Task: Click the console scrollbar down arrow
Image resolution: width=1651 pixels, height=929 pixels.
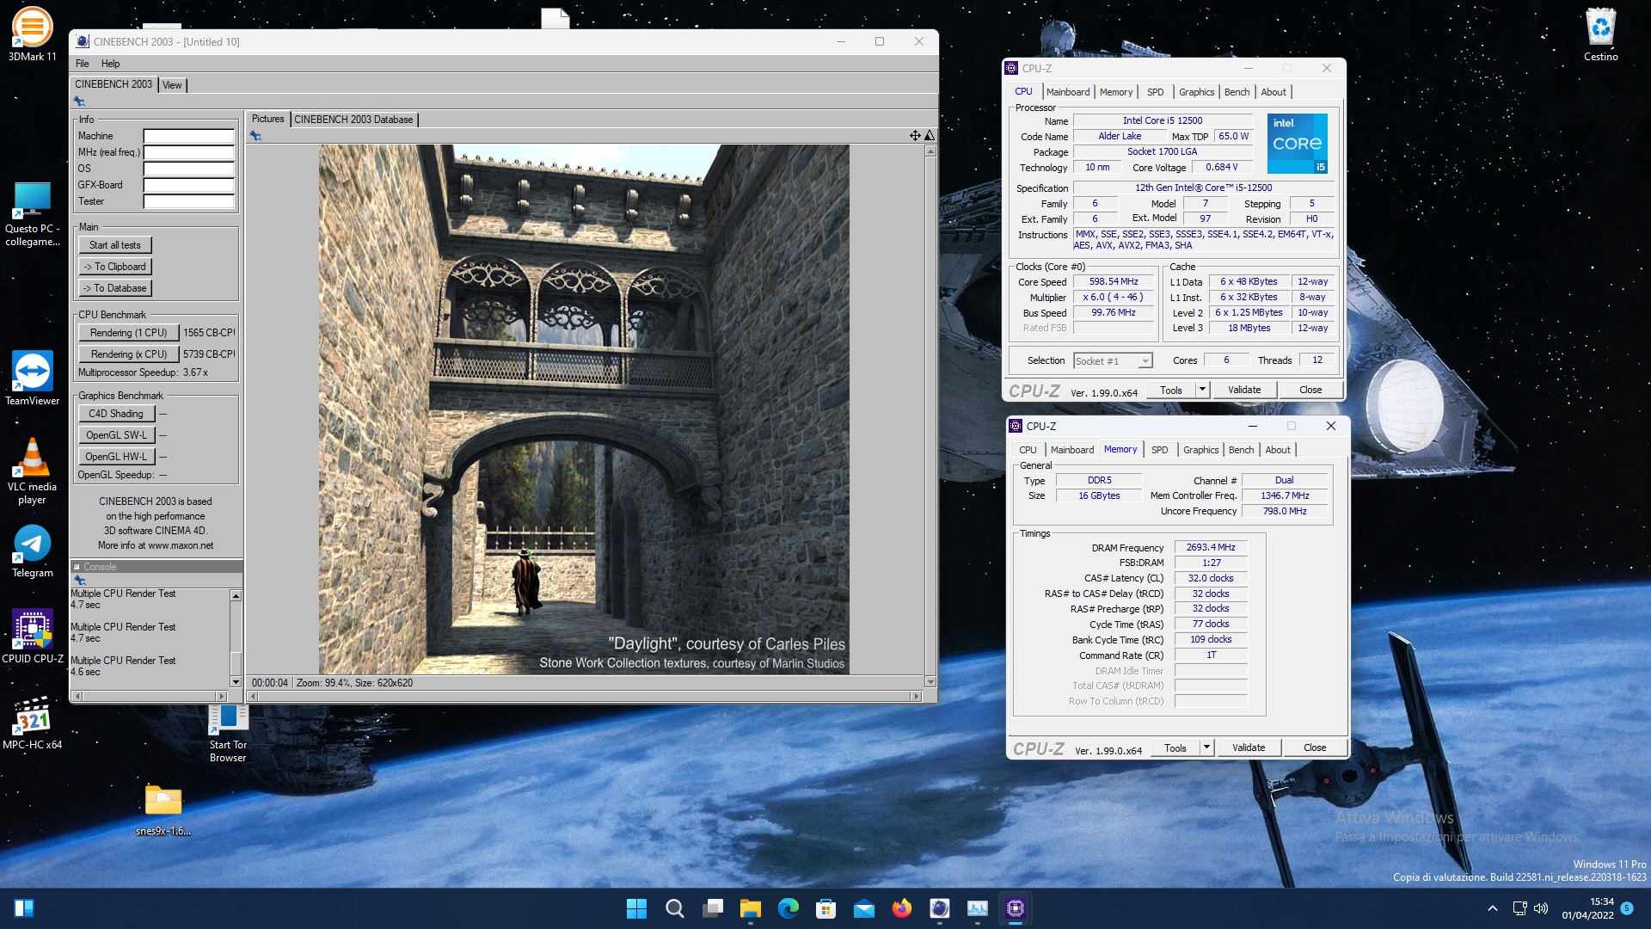Action: (236, 683)
